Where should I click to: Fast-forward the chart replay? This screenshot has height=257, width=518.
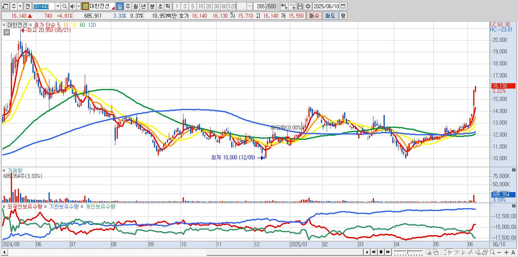[x=388, y=252]
